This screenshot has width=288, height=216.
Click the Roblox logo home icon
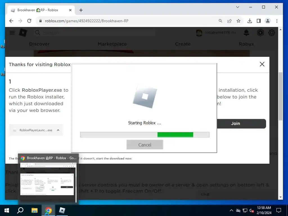point(23,33)
